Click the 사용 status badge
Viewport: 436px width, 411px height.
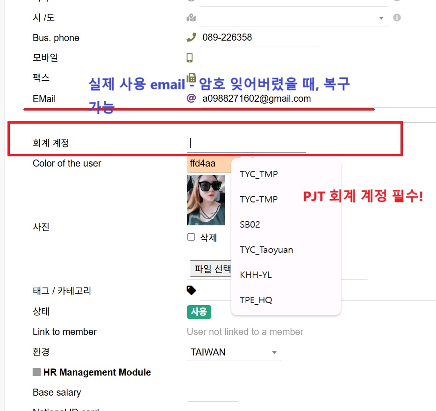point(199,312)
